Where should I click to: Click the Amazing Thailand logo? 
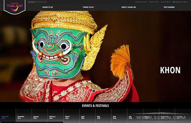pyautogui.click(x=15, y=7)
